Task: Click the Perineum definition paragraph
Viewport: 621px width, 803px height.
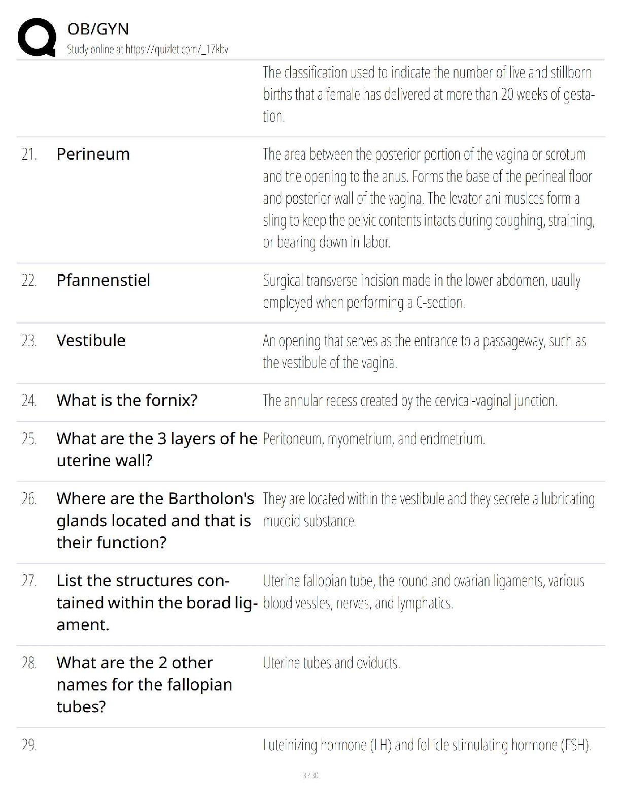Action: [428, 198]
